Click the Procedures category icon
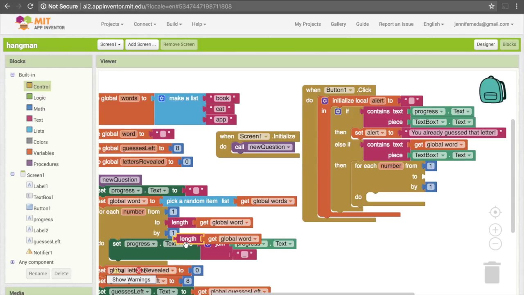Image resolution: width=524 pixels, height=295 pixels. [29, 163]
